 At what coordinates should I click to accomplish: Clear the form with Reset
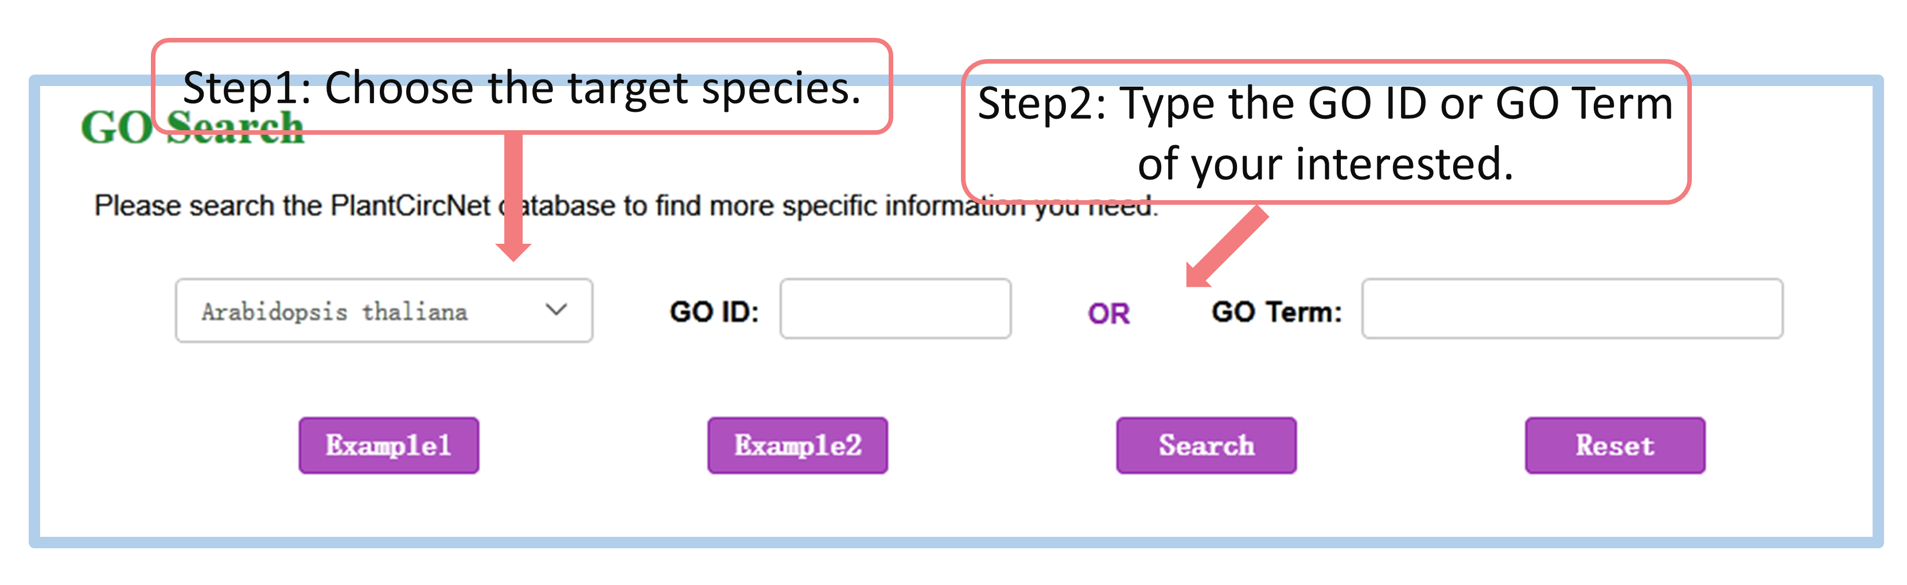click(1614, 445)
